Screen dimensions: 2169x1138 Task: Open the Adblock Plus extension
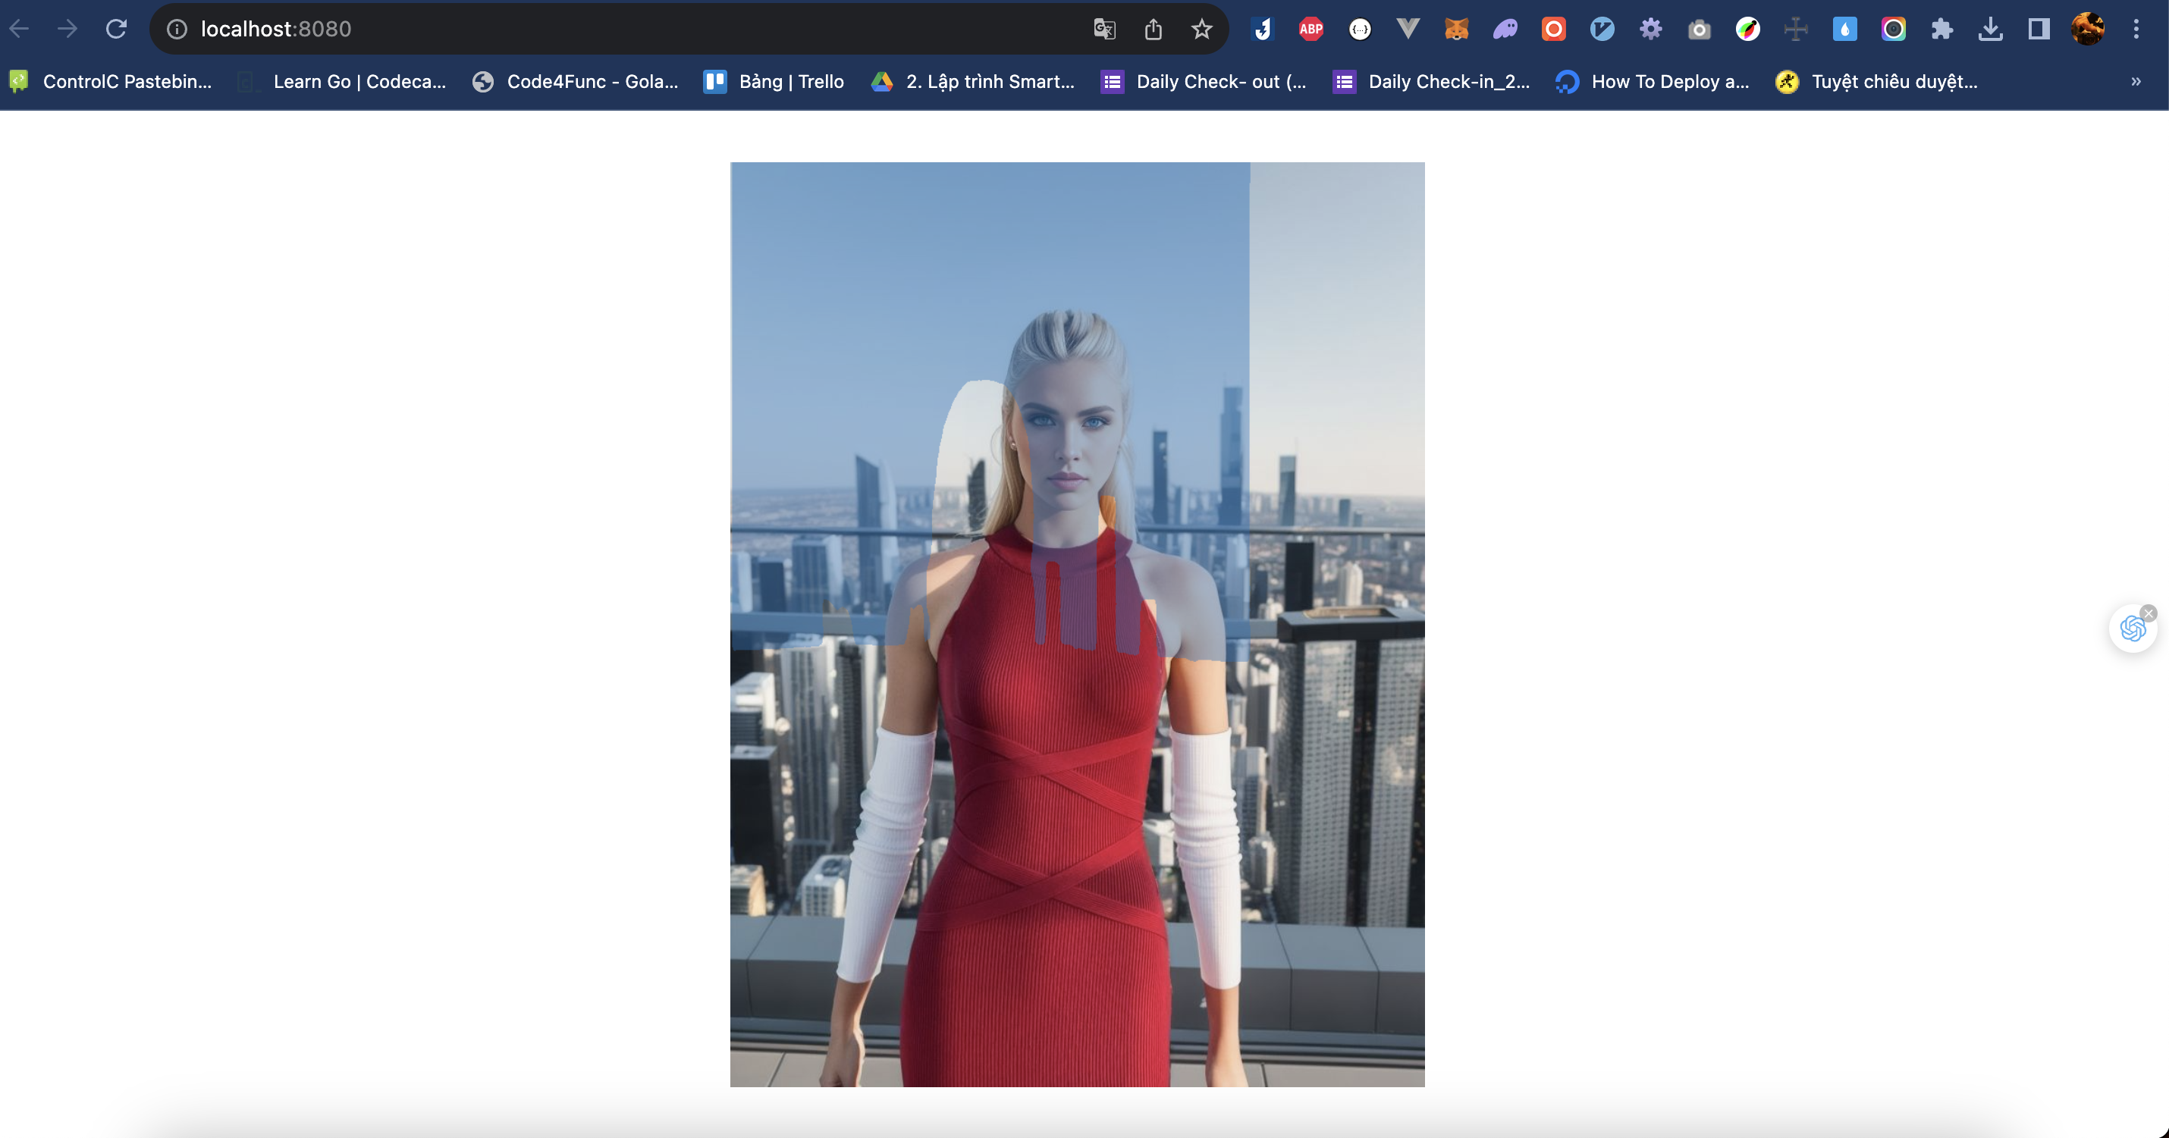1311,29
